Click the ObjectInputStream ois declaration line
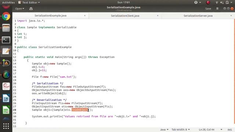This screenshot has height=132, width=235. 72,107
